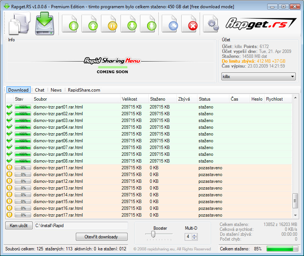Select dismov-trzr.part02.rar.html file row

[149, 113]
